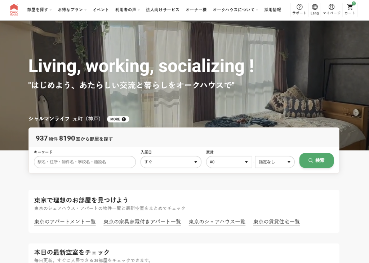Open 東京のアパートメント一覧 link
The image size is (369, 263).
pos(65,222)
